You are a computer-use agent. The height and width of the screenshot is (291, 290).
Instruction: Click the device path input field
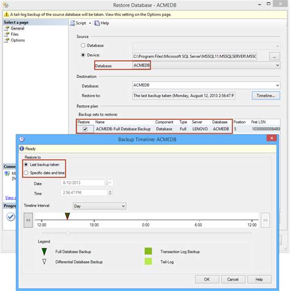[195, 56]
